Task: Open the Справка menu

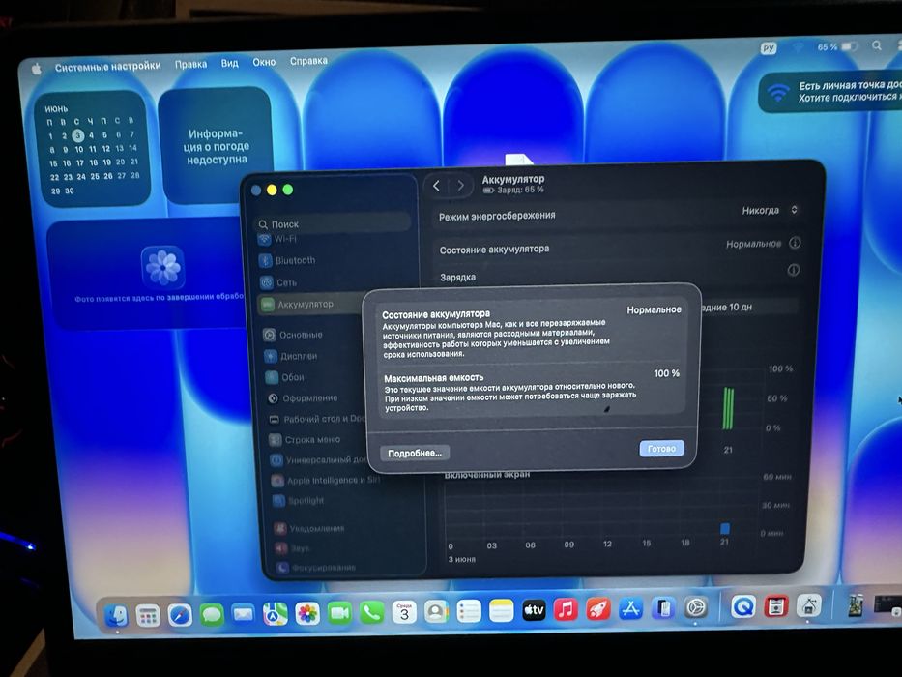Action: [x=308, y=60]
